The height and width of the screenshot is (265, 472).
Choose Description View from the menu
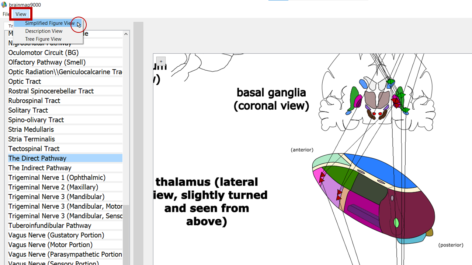click(x=44, y=31)
